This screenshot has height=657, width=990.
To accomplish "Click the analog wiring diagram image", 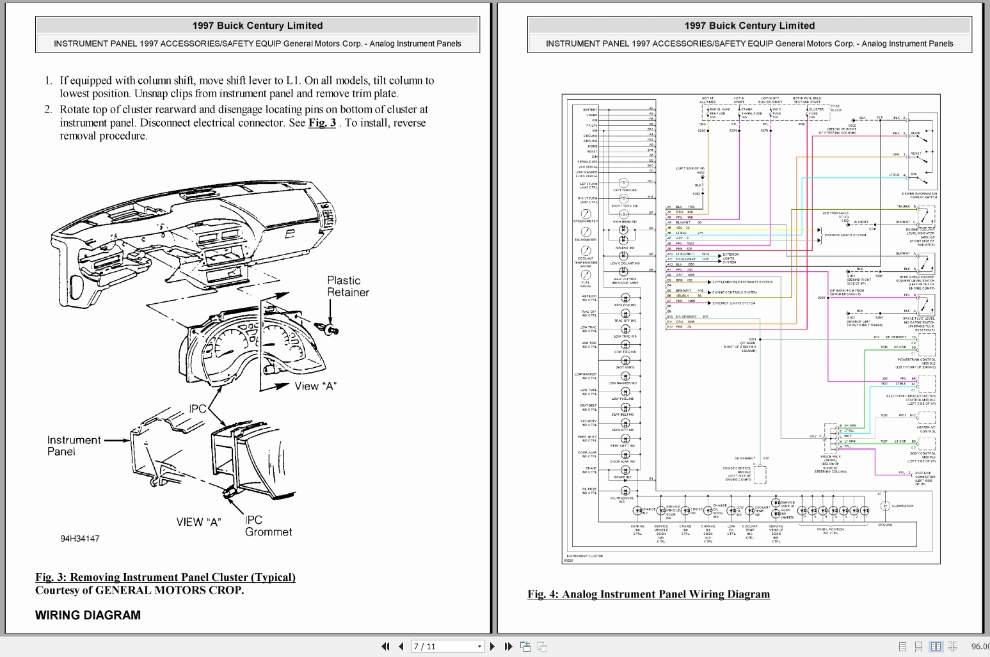I will point(749,326).
